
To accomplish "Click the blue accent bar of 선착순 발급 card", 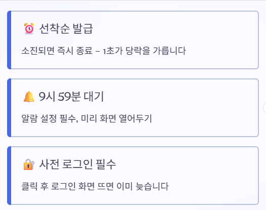I will [x=9, y=40].
